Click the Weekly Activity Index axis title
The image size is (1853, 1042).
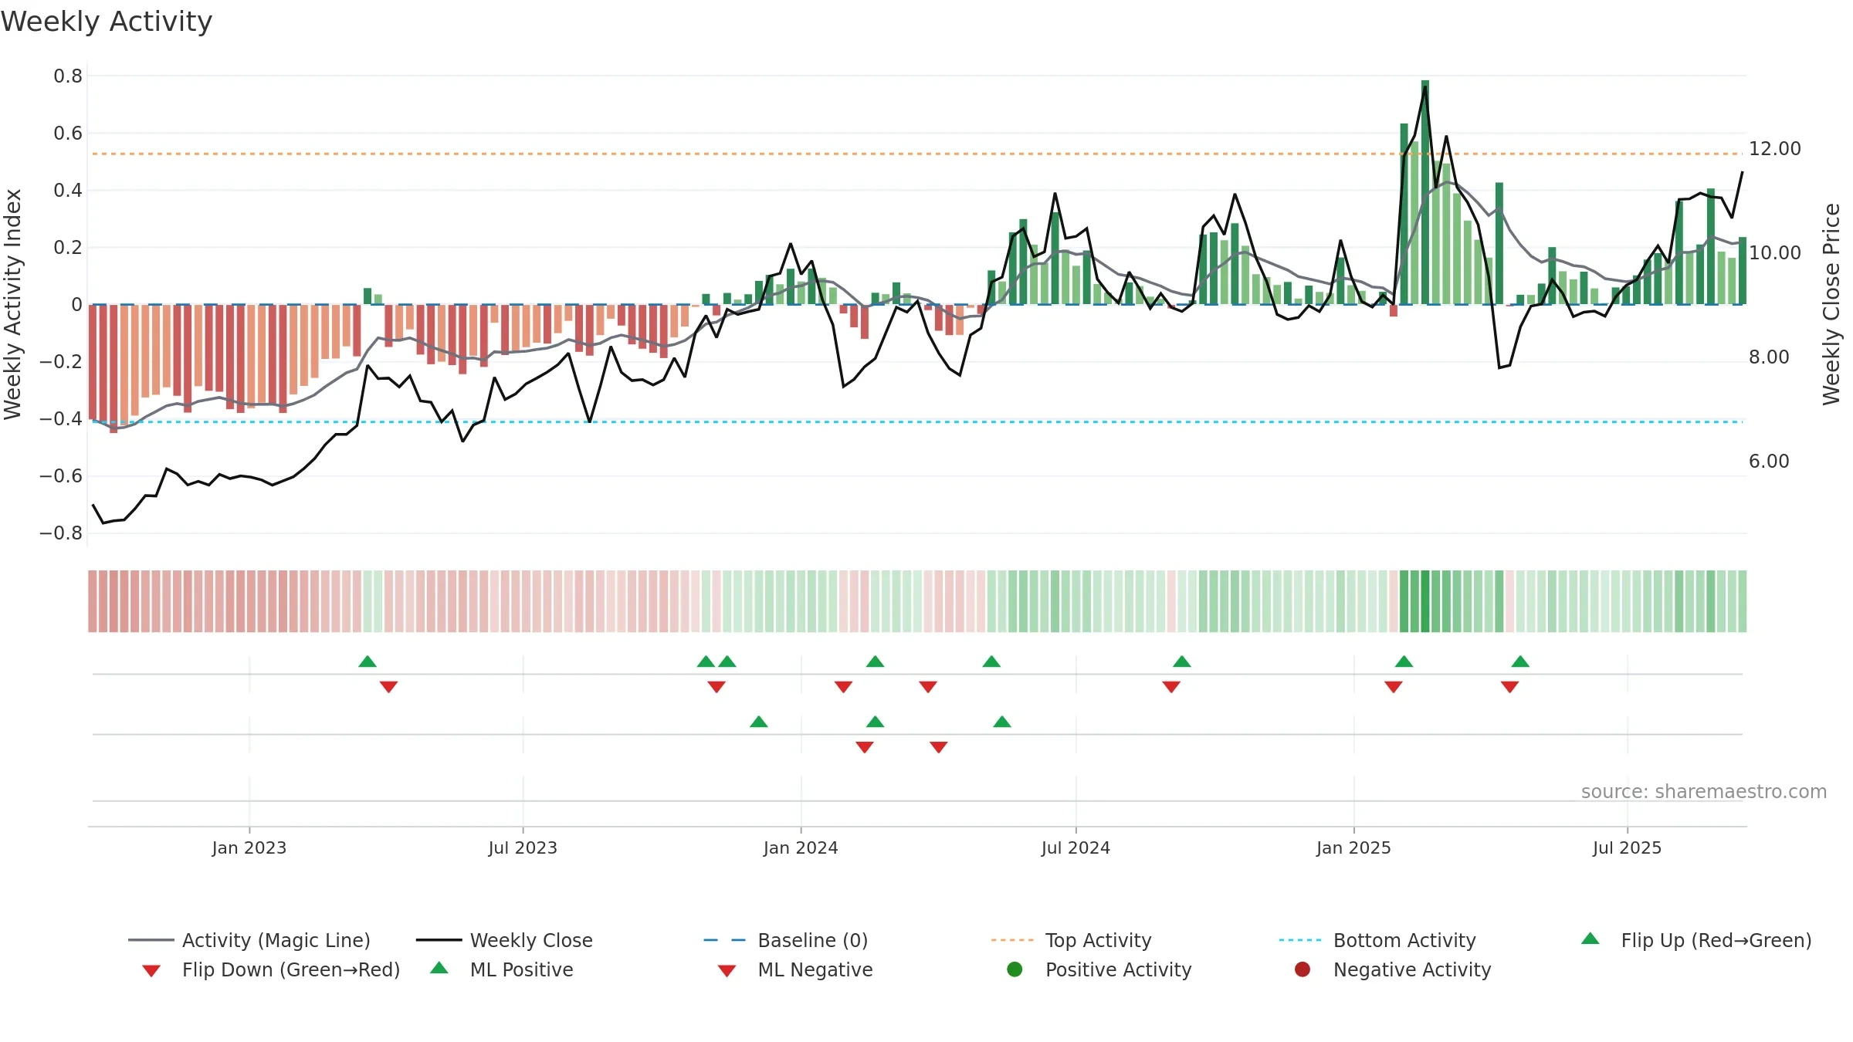13,304
